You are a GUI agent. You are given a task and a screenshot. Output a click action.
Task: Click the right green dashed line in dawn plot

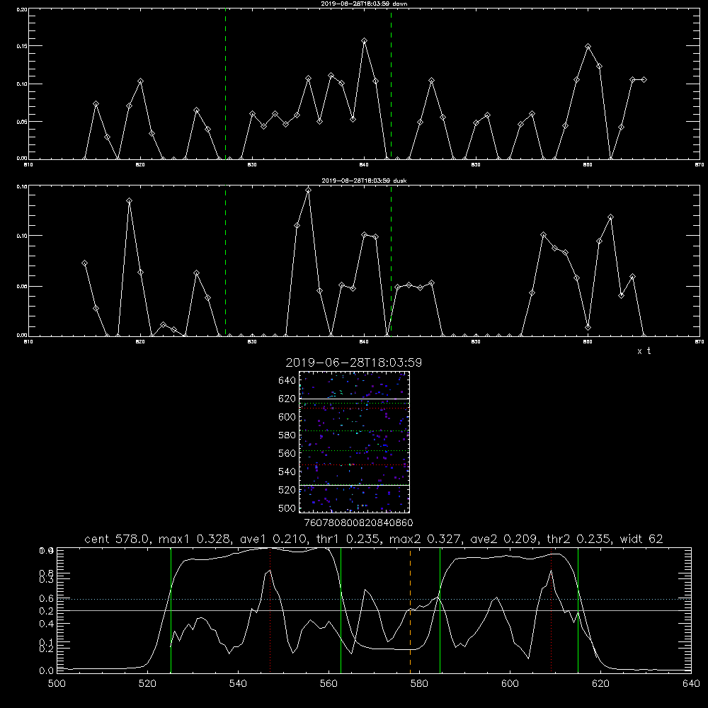391,84
